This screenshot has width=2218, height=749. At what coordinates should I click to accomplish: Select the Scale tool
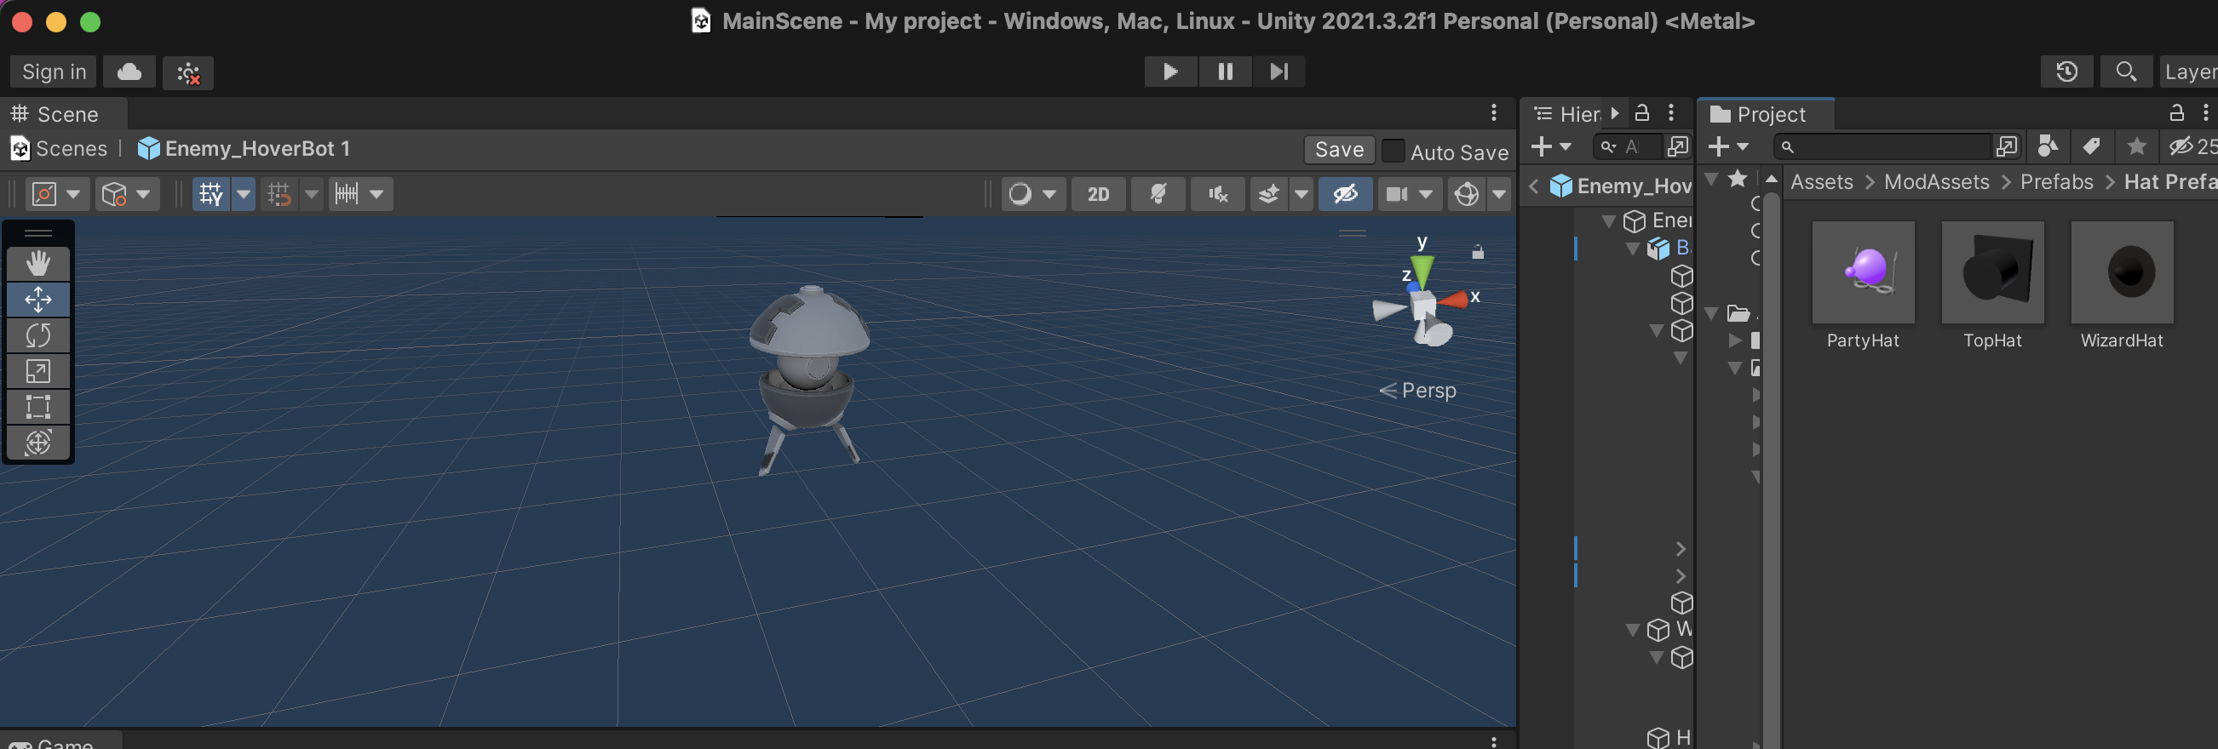[x=37, y=370]
